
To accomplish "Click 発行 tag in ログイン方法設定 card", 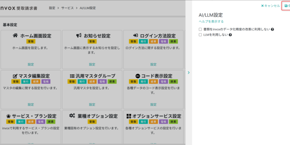I will 143,41.
